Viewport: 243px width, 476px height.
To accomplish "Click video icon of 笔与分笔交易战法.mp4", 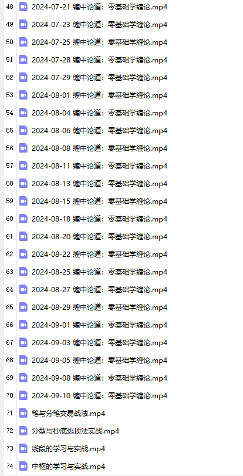I will tap(23, 413).
